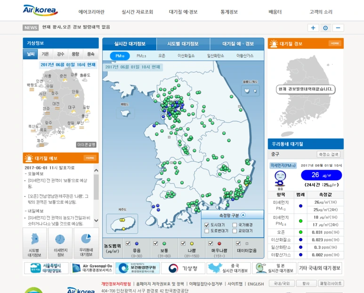Select the 기온 weather tab
Image resolution: width=364 pixels, height=293 pixels.
[x=45, y=54]
